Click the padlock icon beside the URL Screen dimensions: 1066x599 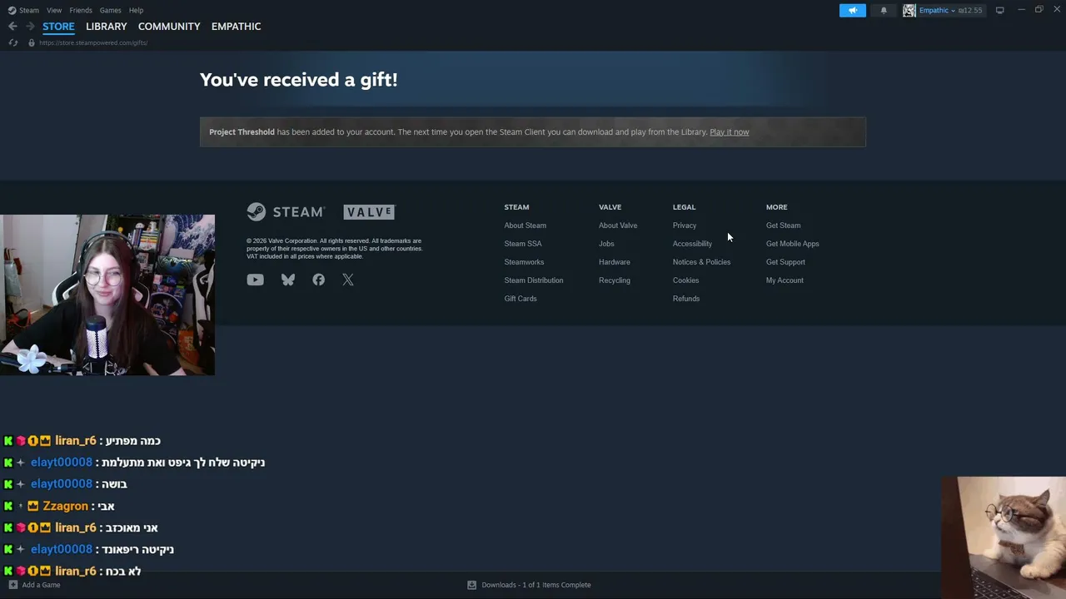pyautogui.click(x=32, y=42)
